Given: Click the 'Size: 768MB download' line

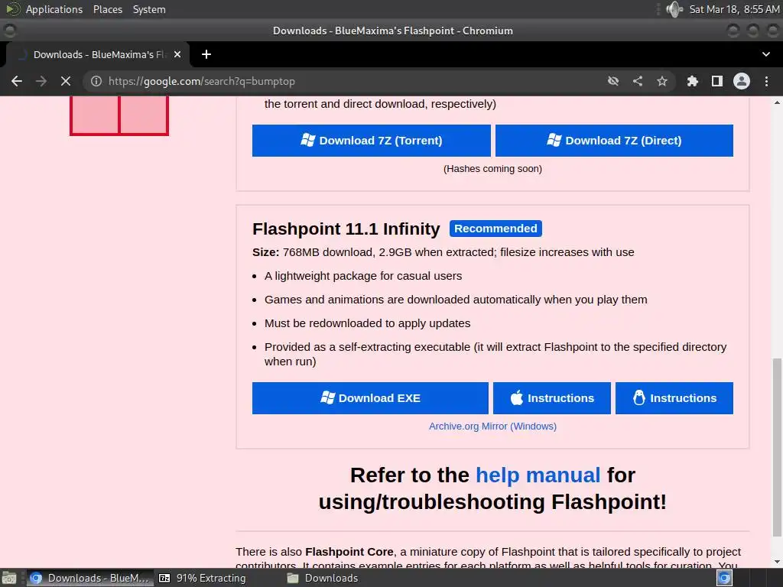Looking at the screenshot, I should click(443, 252).
